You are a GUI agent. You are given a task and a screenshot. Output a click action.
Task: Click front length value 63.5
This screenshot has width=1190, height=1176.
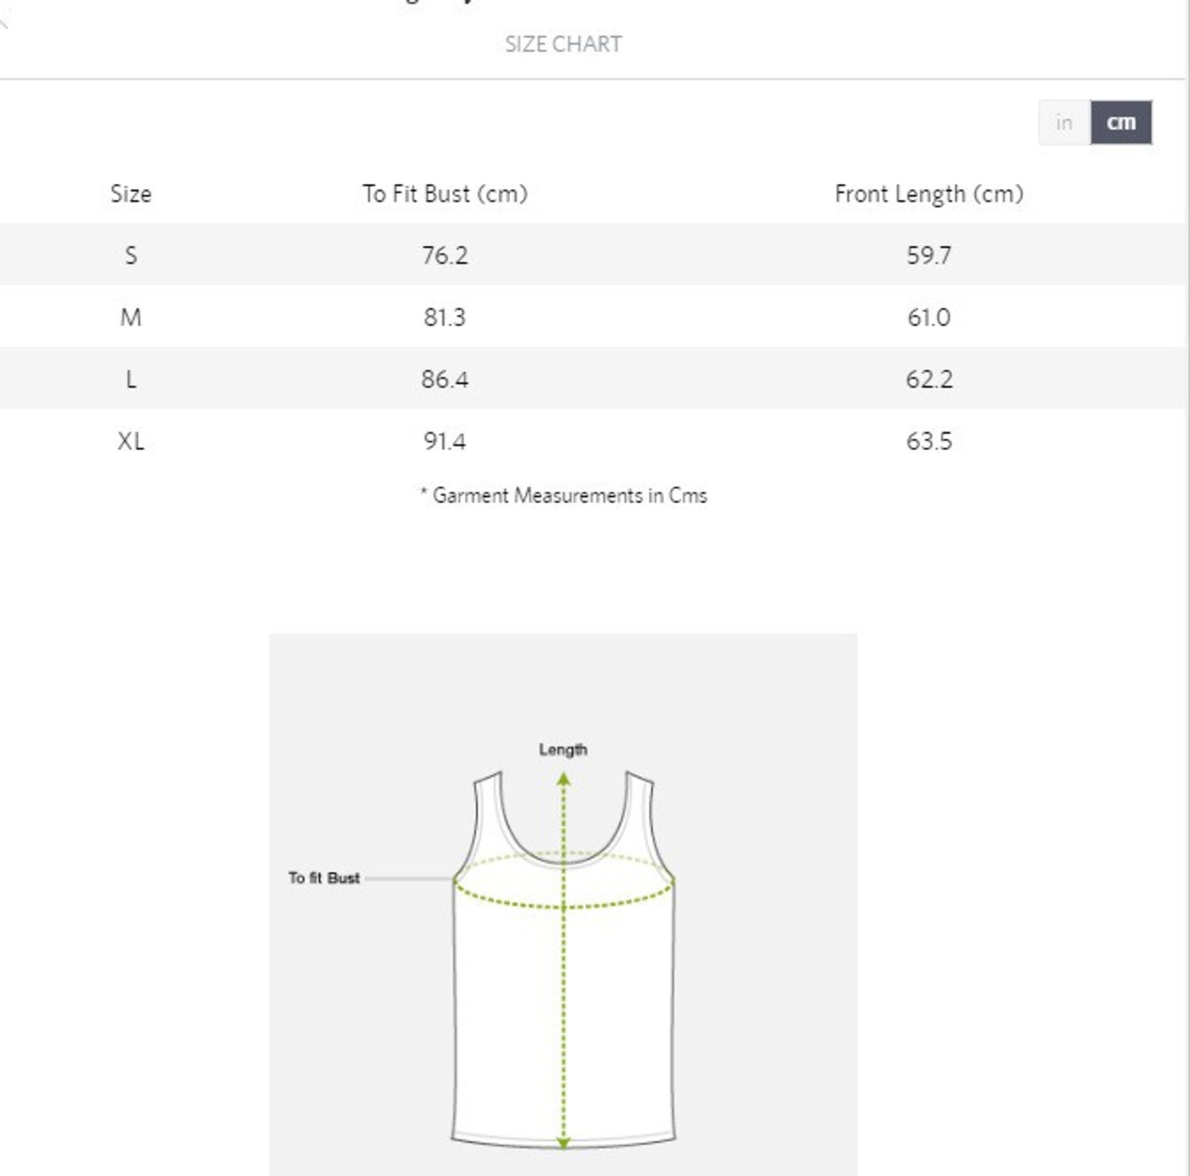point(929,441)
